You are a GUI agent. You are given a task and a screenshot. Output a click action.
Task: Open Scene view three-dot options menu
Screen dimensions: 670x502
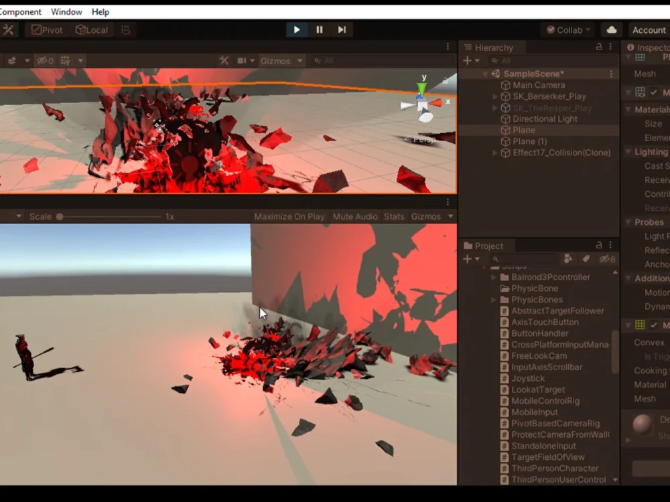pos(448,46)
